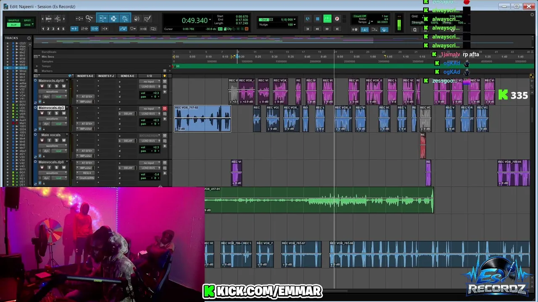Click the Fast Forward transport button

[327, 29]
